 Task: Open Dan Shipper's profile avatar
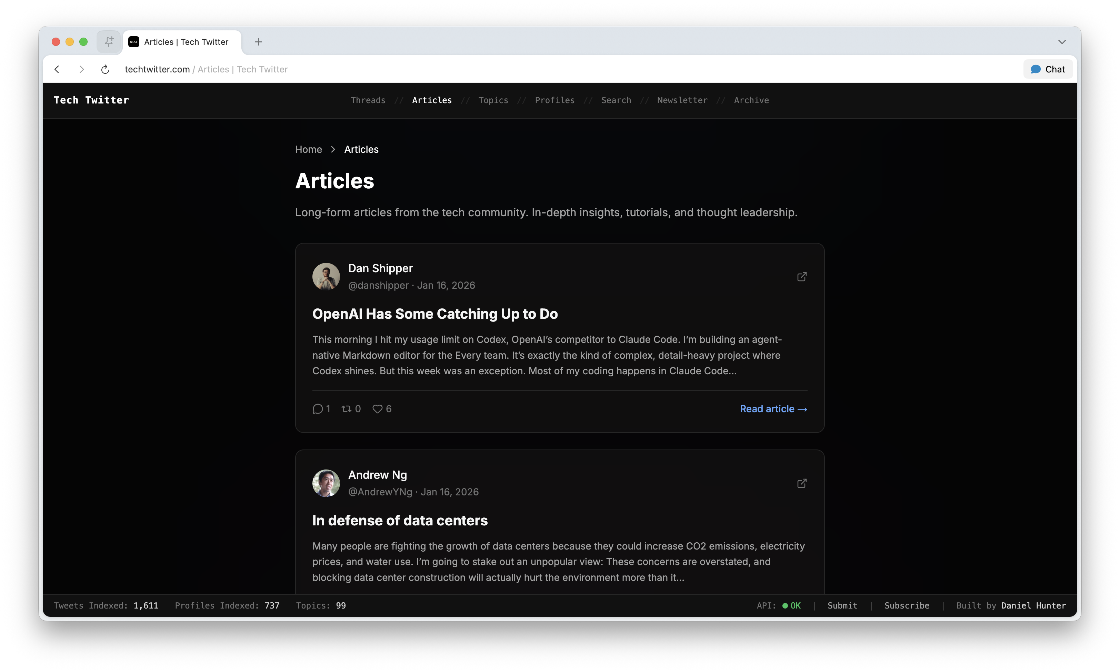[x=326, y=276]
